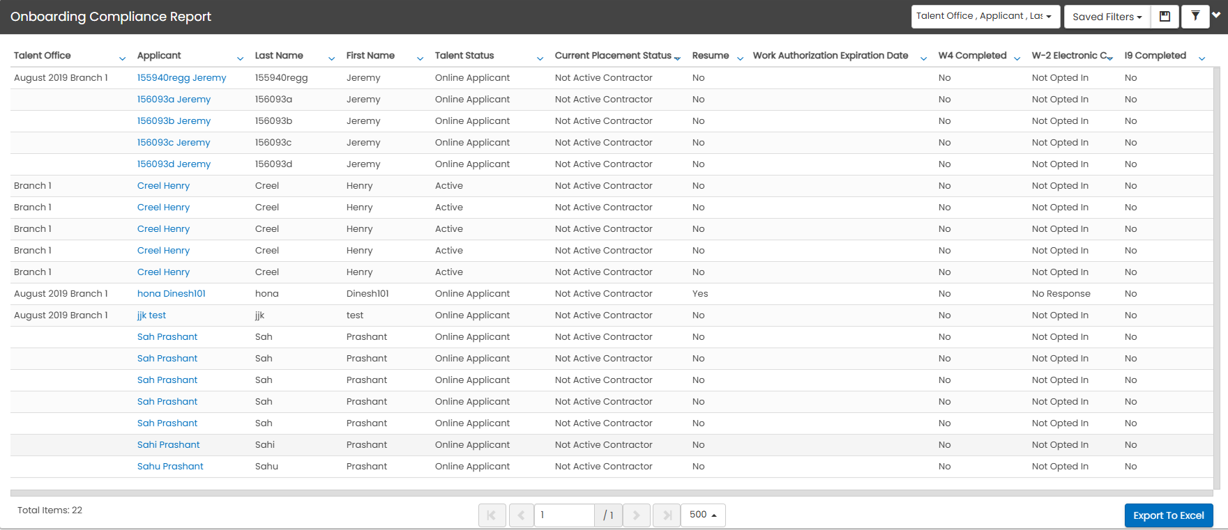Go to previous page arrow
1228x530 pixels.
tap(522, 515)
